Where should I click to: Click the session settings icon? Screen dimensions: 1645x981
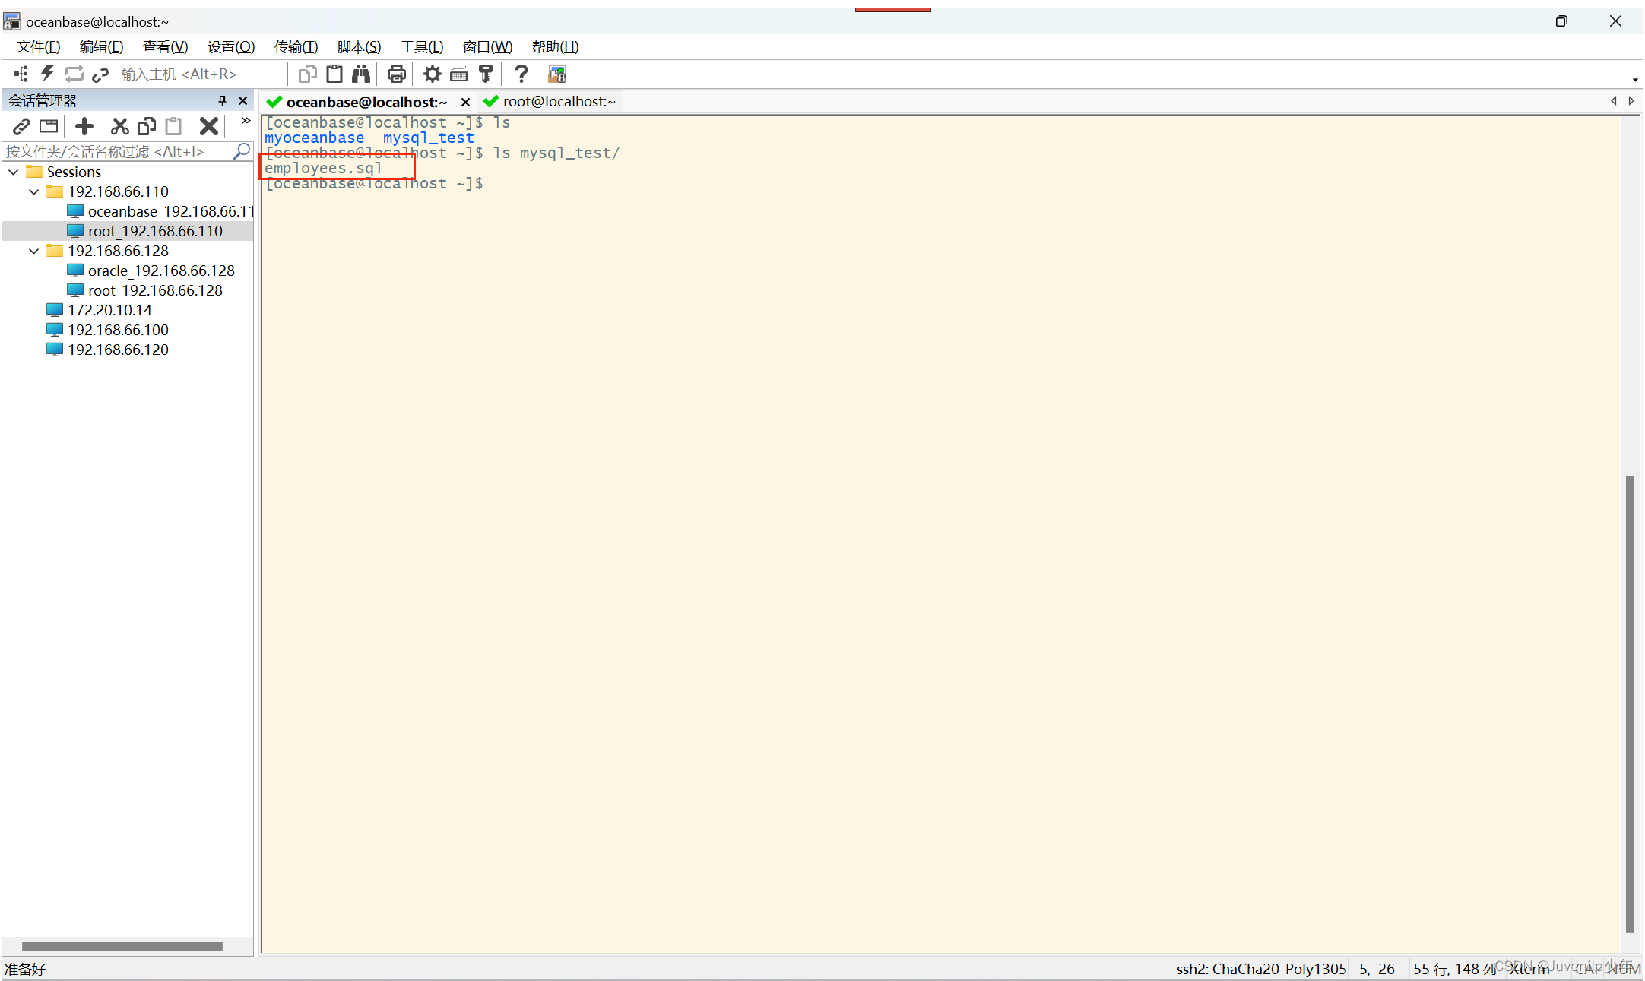click(431, 74)
